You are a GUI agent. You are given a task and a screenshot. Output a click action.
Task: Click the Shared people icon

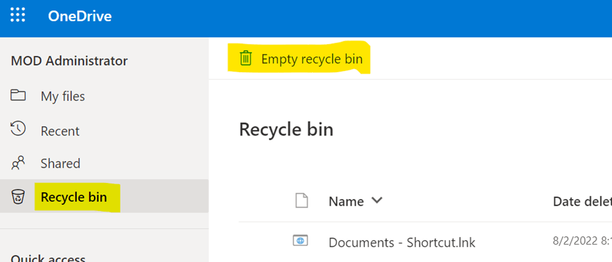tap(18, 163)
